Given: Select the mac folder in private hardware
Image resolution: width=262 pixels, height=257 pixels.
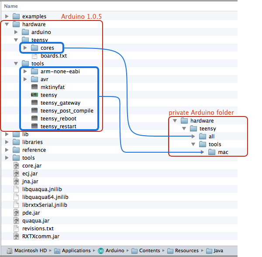Looking at the screenshot, I should coord(223,152).
